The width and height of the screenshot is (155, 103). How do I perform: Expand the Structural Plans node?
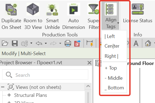(x=9, y=95)
